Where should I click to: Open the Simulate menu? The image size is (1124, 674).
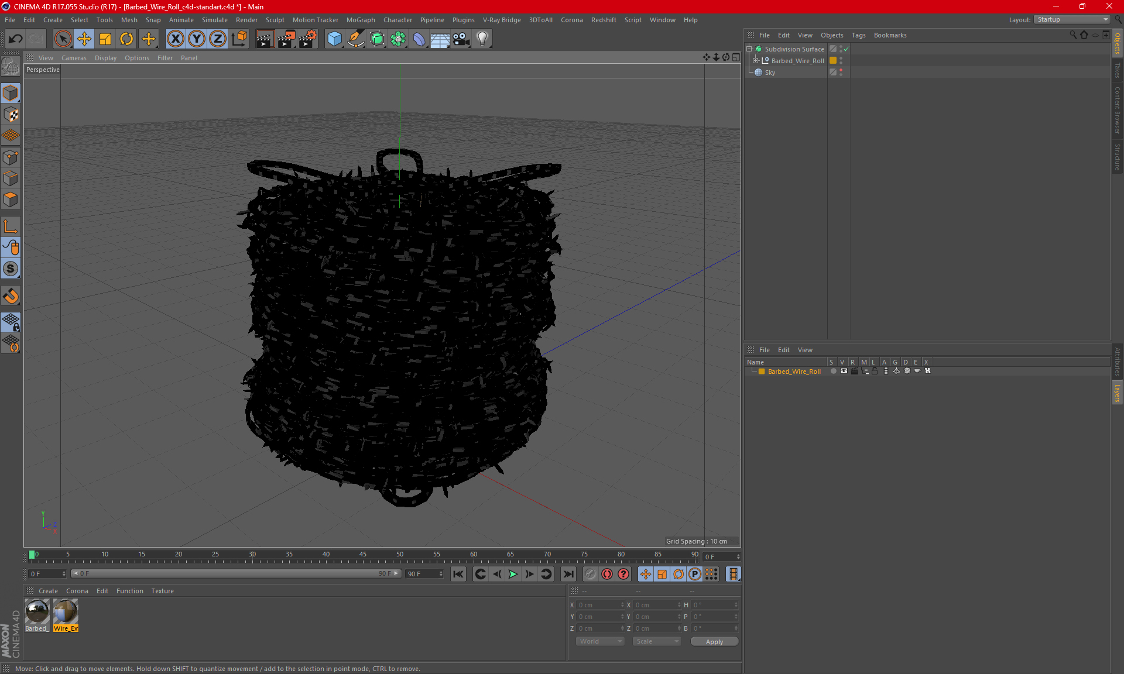(x=215, y=20)
